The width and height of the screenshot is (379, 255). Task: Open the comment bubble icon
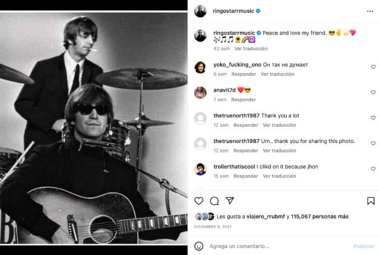pos(214,201)
